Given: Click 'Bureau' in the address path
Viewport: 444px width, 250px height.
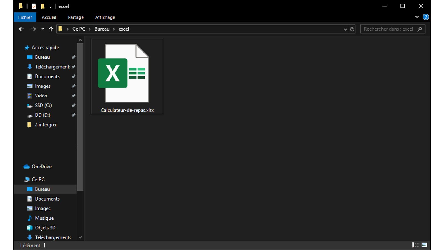Looking at the screenshot, I should (x=102, y=29).
